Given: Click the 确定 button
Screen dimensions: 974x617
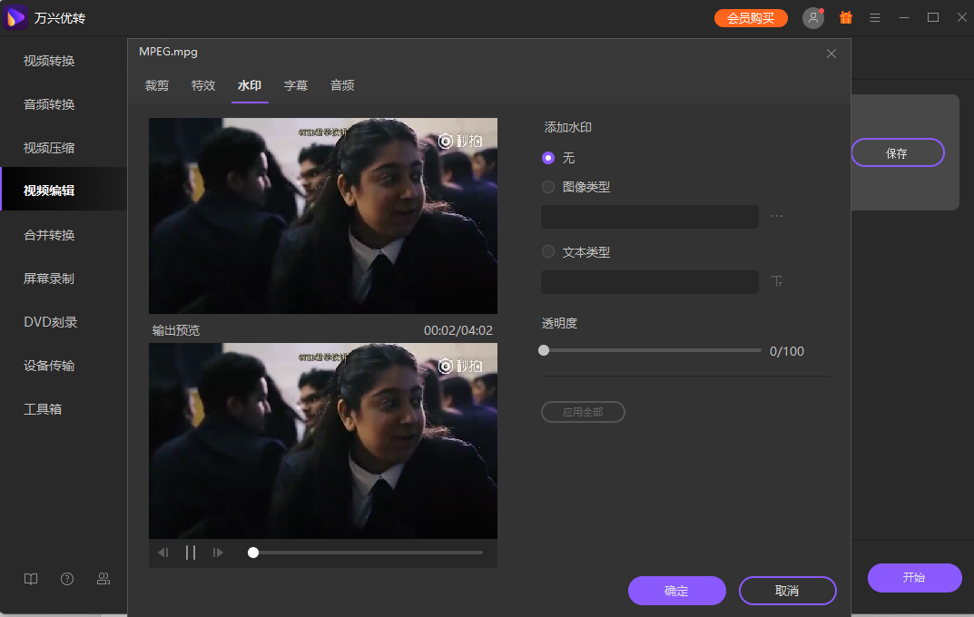Looking at the screenshot, I should point(676,591).
